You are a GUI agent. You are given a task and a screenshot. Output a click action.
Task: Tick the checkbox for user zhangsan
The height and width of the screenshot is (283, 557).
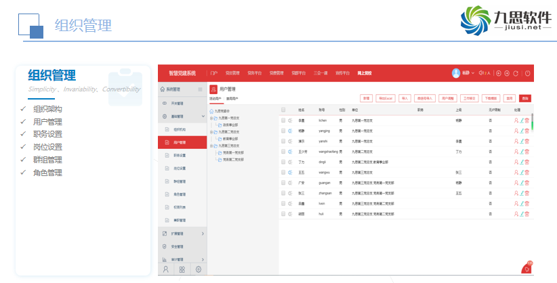click(284, 193)
